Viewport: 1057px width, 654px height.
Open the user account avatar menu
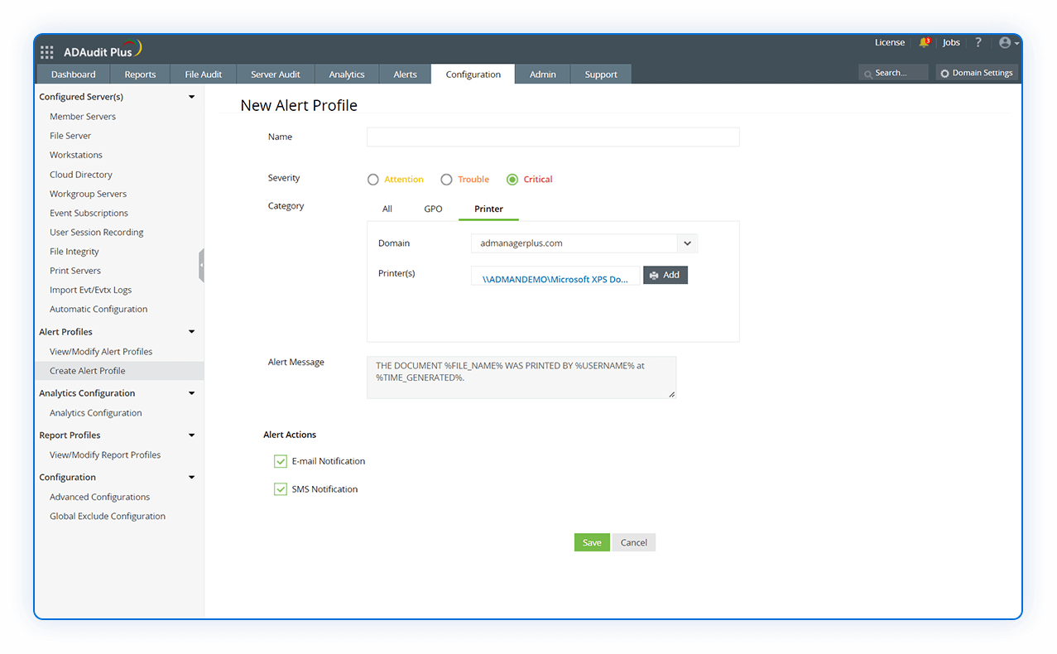tap(1008, 42)
